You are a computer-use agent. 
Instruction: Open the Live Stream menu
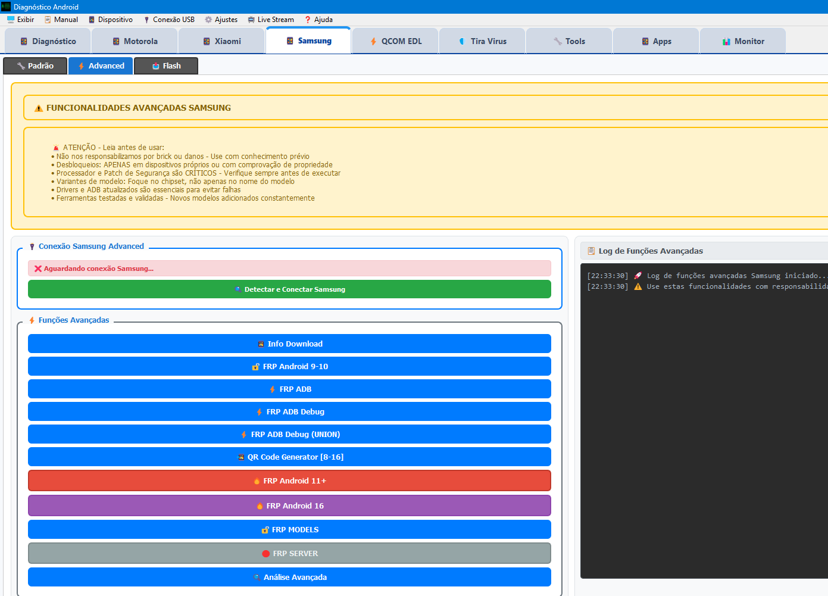coord(271,20)
